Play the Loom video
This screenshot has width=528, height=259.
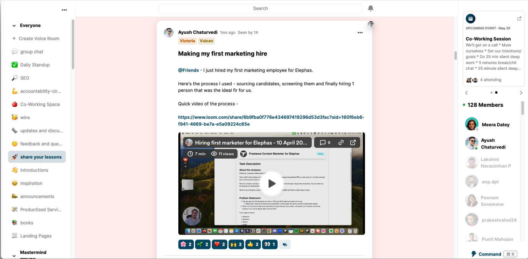click(272, 184)
